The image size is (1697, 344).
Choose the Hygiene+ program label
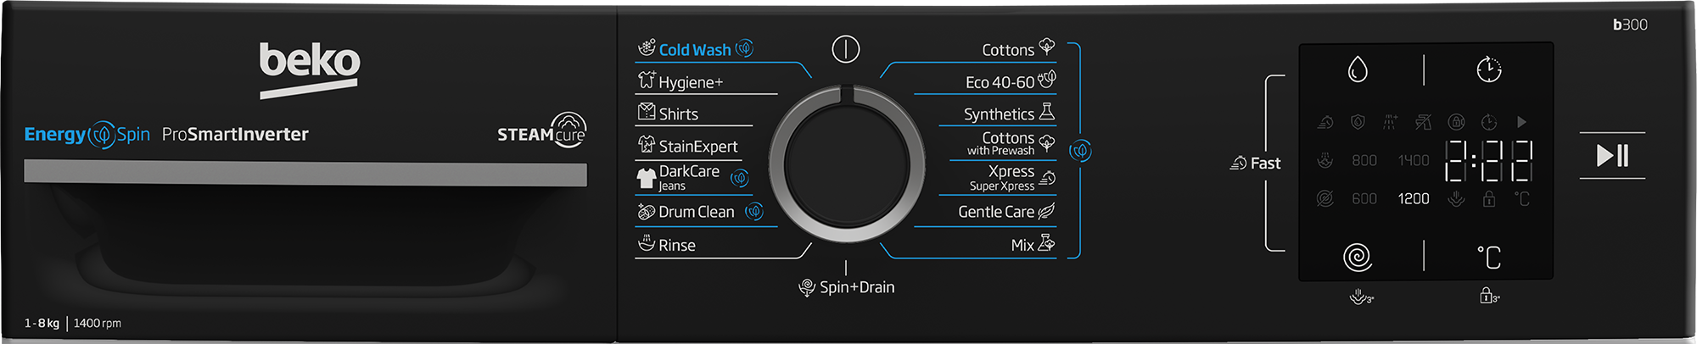click(x=691, y=82)
